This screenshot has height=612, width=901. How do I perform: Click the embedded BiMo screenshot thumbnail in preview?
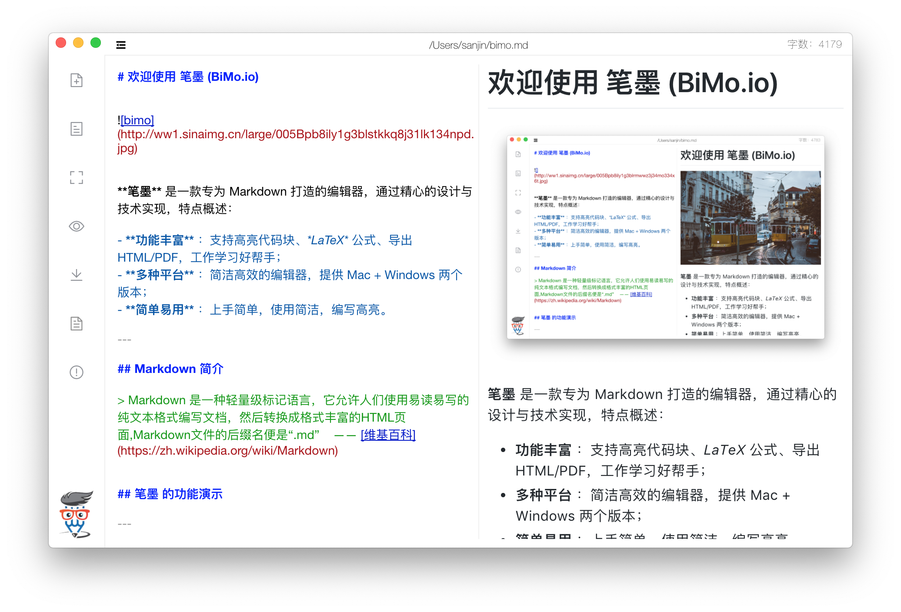(x=665, y=237)
